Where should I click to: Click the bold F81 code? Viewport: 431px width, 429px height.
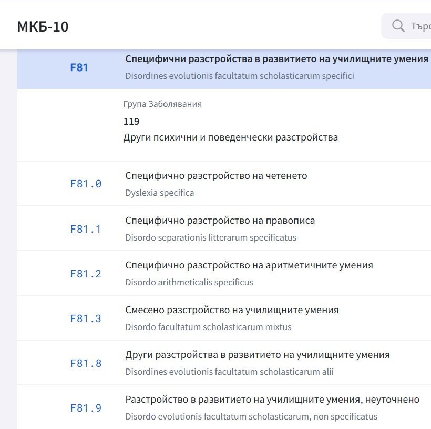(79, 67)
